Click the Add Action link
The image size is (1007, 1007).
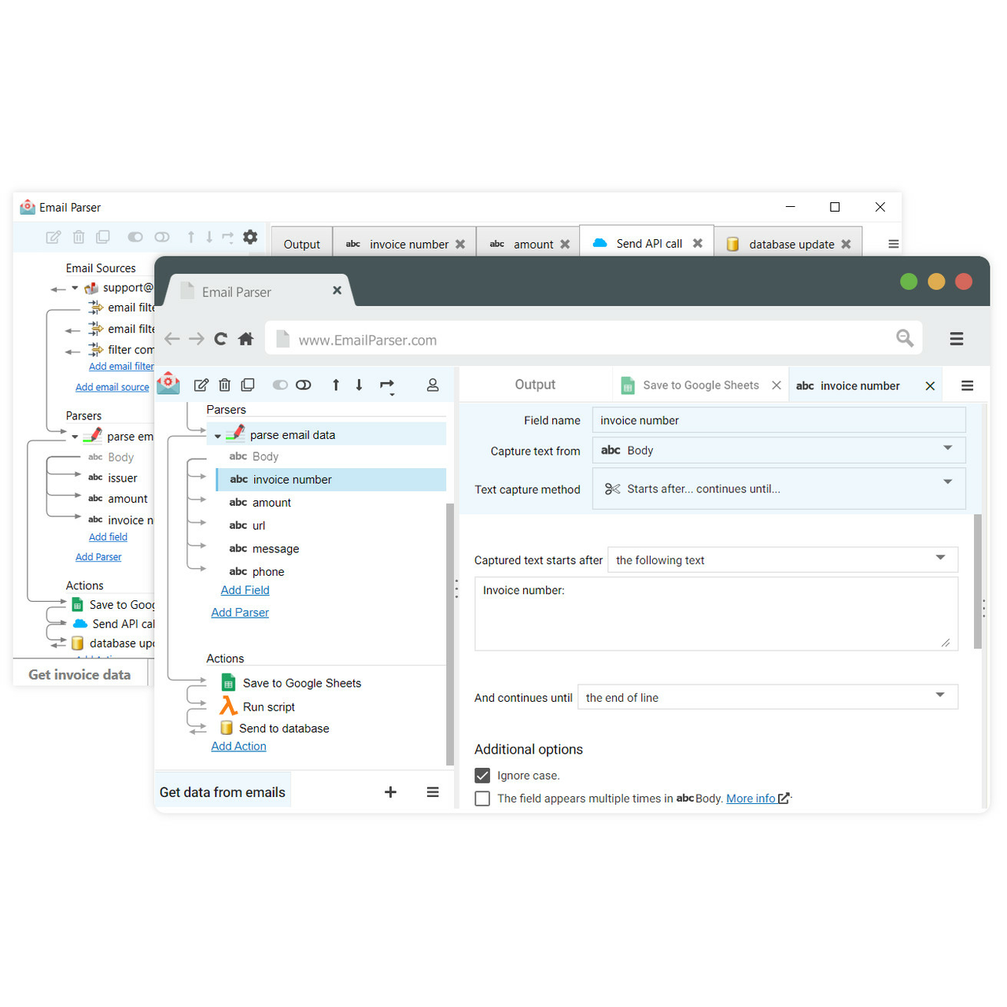point(238,746)
